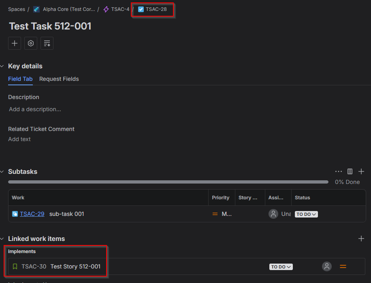Open the Subtasks more options ellipsis
Image resolution: width=371 pixels, height=283 pixels.
click(338, 171)
